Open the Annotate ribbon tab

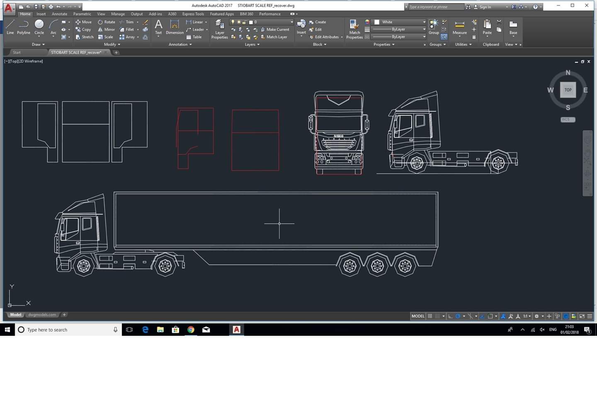tap(59, 14)
